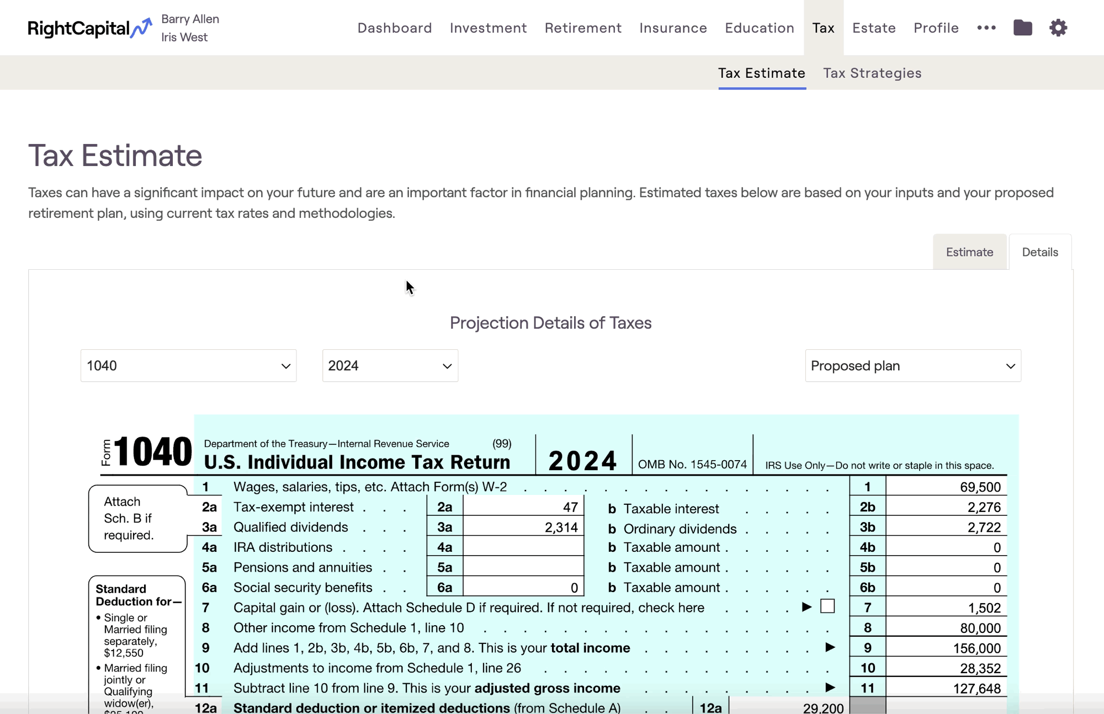Go to the Retirement menu
The height and width of the screenshot is (714, 1104).
coord(583,28)
